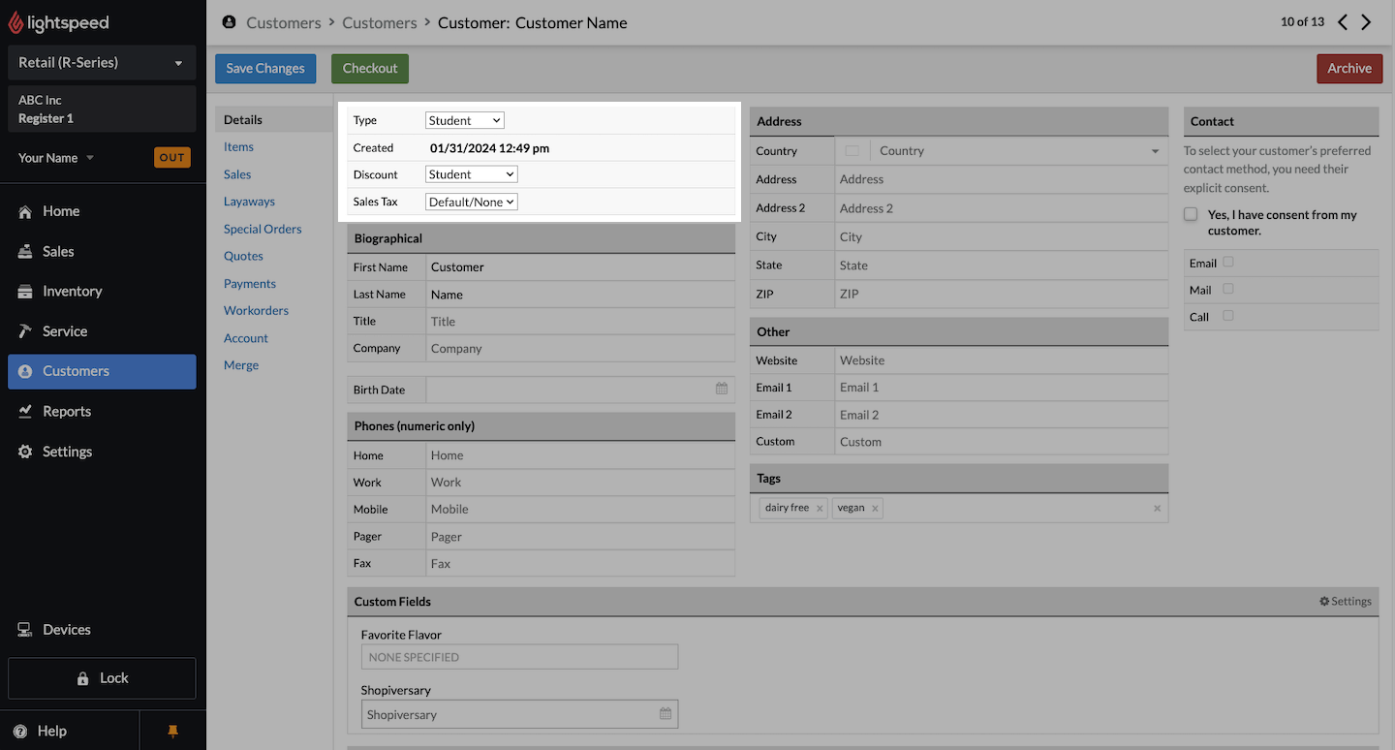Click the next customer arrow icon

(1366, 22)
